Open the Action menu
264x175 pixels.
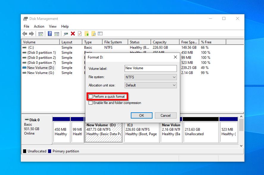coord(39,26)
